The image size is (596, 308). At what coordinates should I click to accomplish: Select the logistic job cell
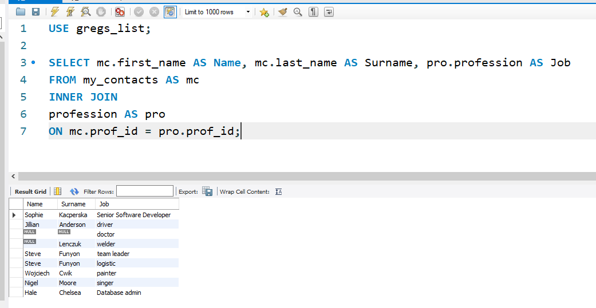point(137,263)
